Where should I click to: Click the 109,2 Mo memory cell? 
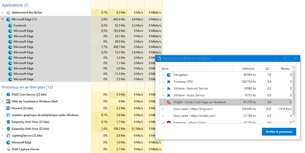(118, 129)
